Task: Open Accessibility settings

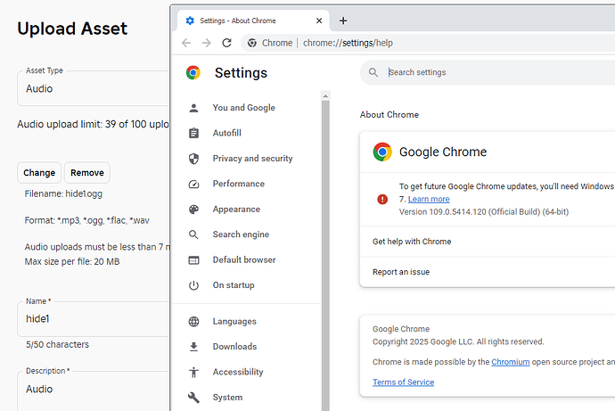Action: pos(238,372)
